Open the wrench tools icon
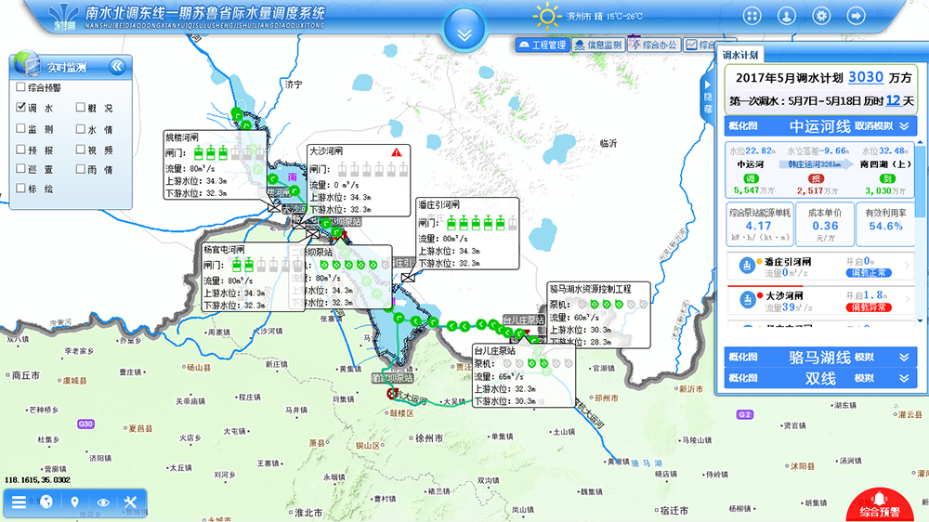Image resolution: width=929 pixels, height=522 pixels. [x=131, y=502]
